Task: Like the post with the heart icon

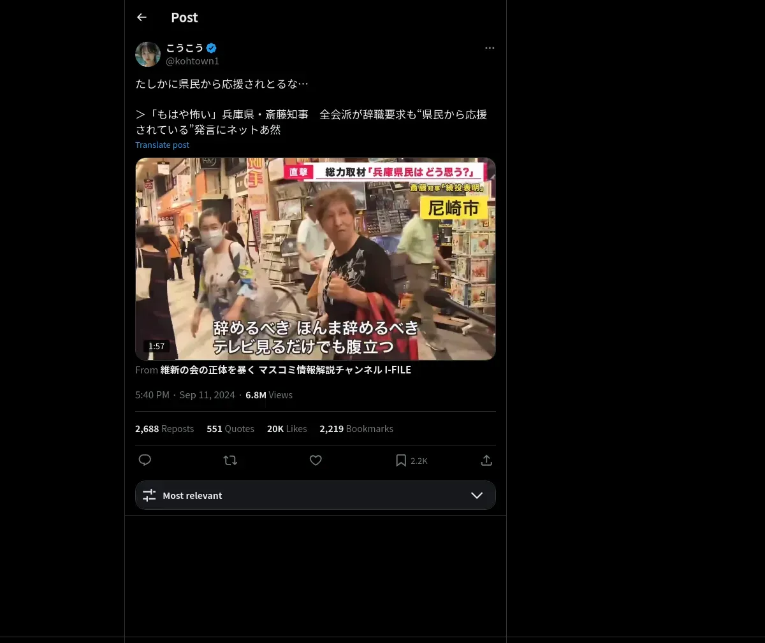Action: coord(316,460)
